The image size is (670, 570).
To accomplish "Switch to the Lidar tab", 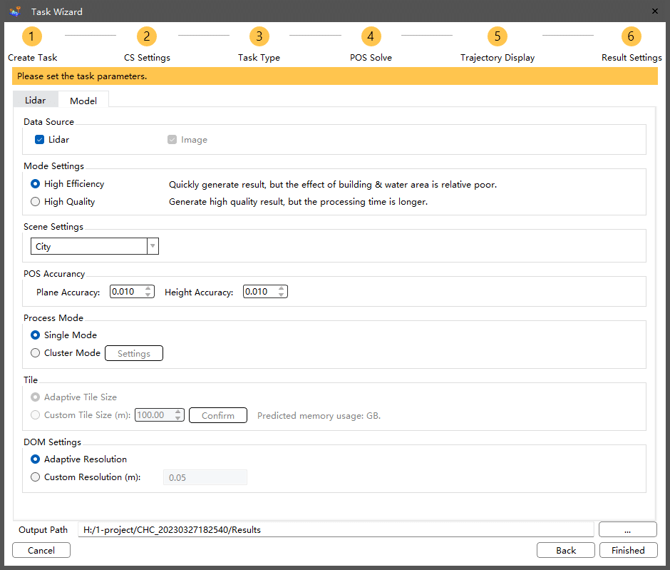I will pyautogui.click(x=36, y=101).
